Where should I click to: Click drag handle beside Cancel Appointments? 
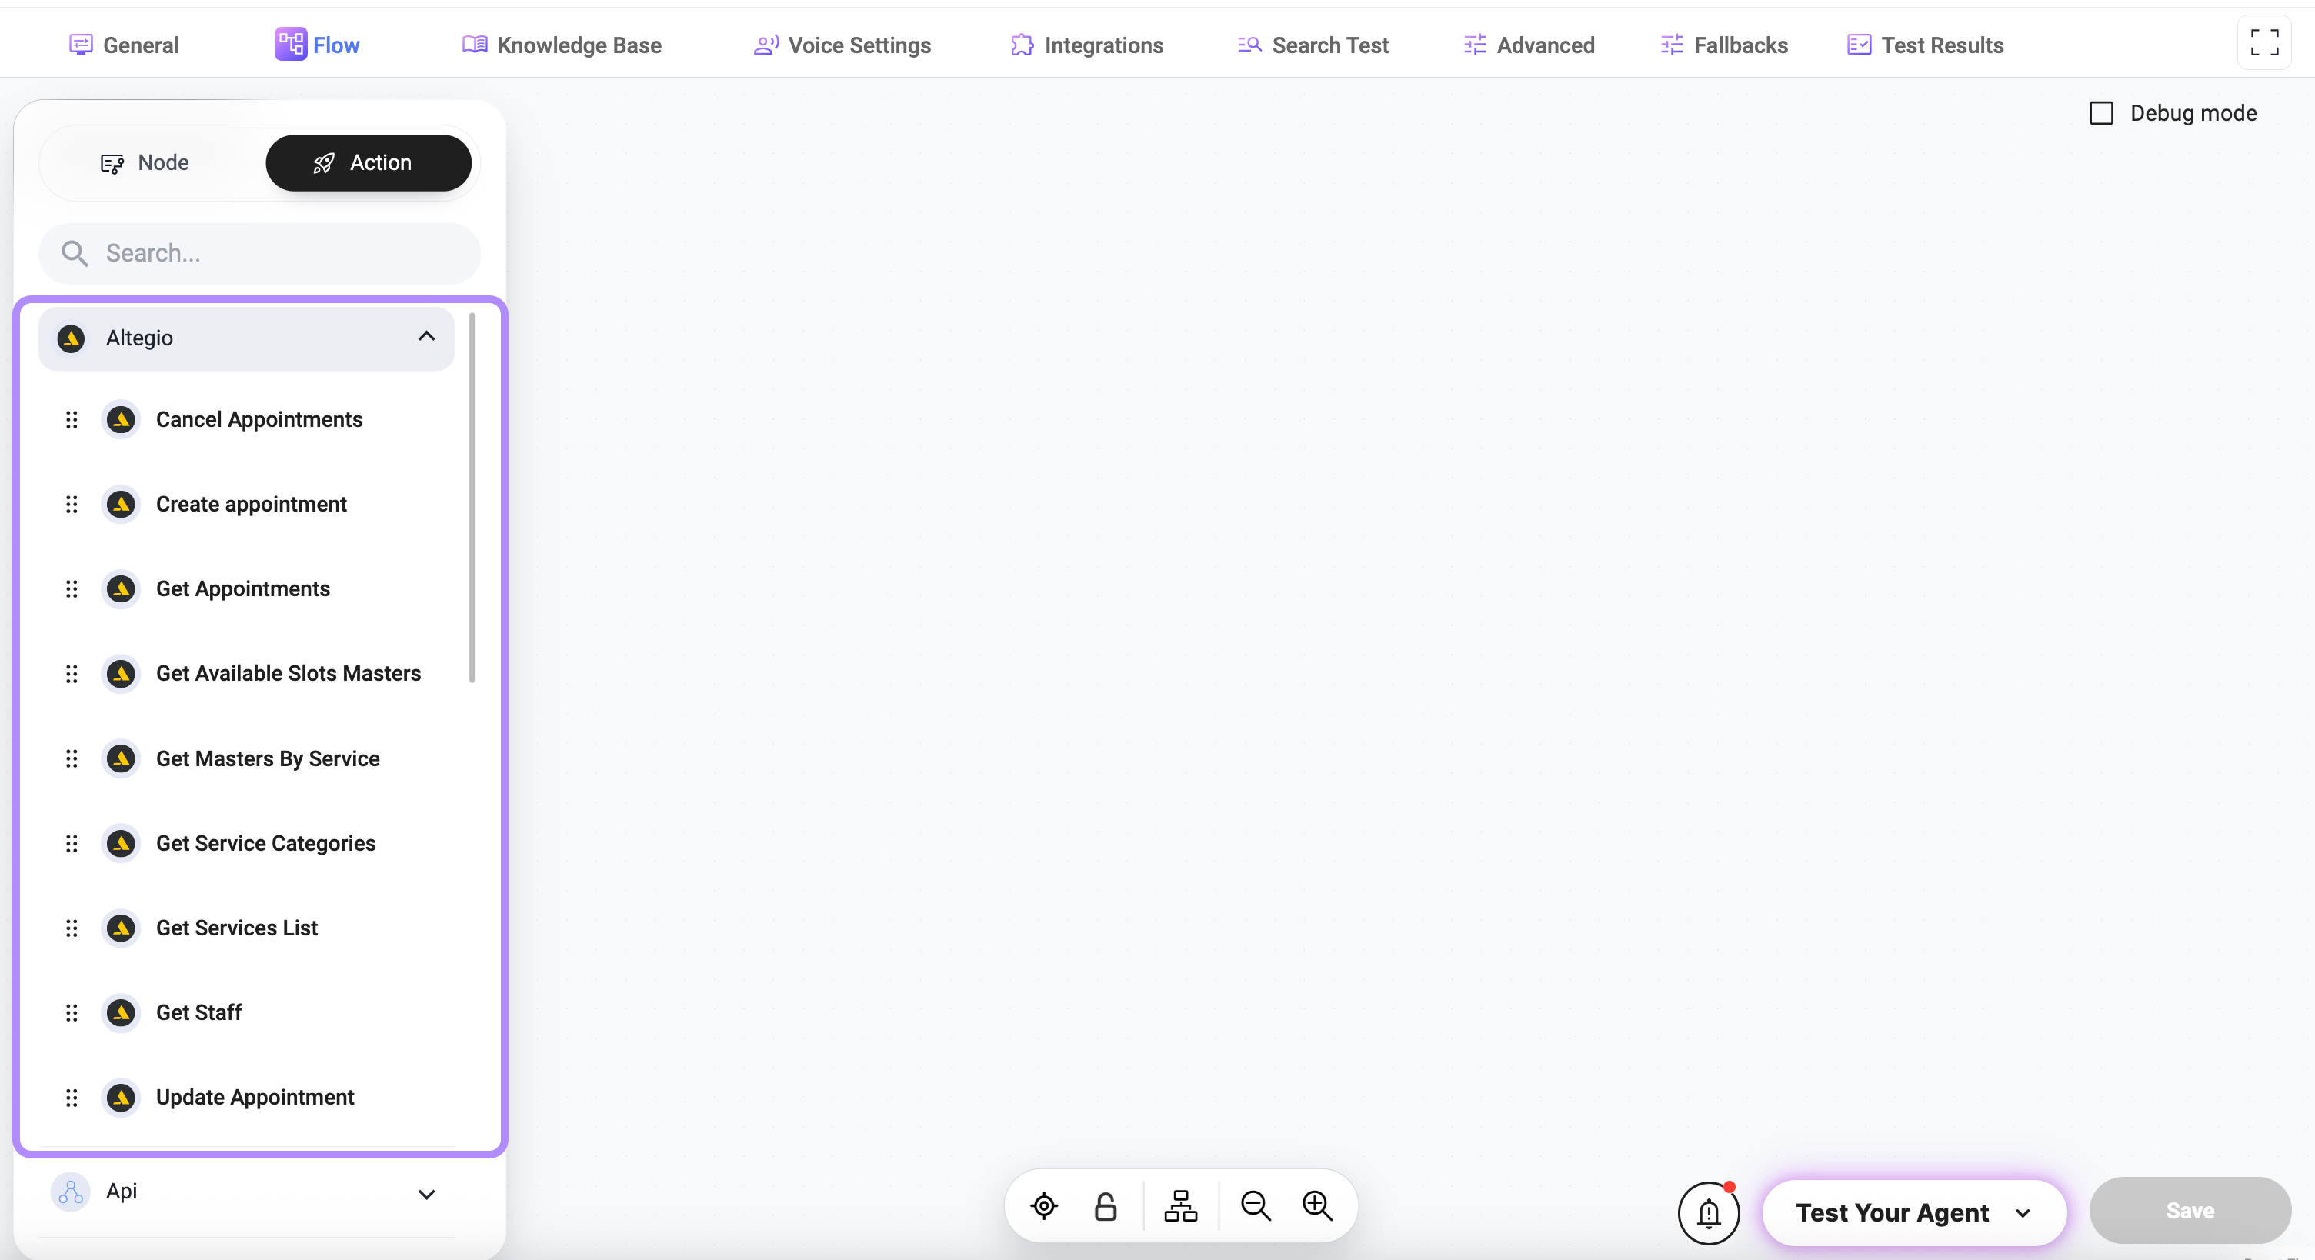tap(72, 420)
